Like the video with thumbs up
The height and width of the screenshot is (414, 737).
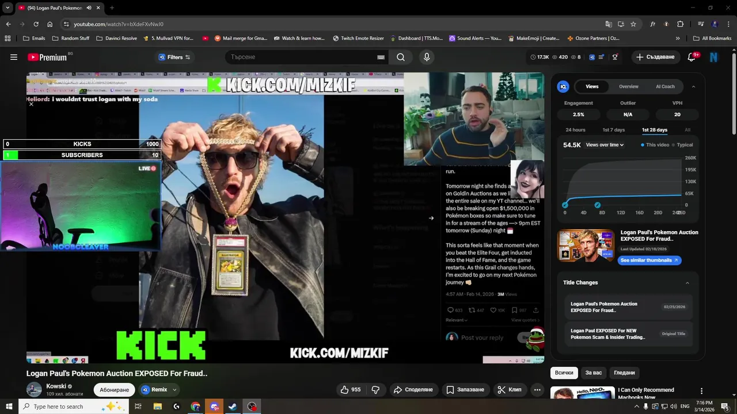[x=351, y=389]
